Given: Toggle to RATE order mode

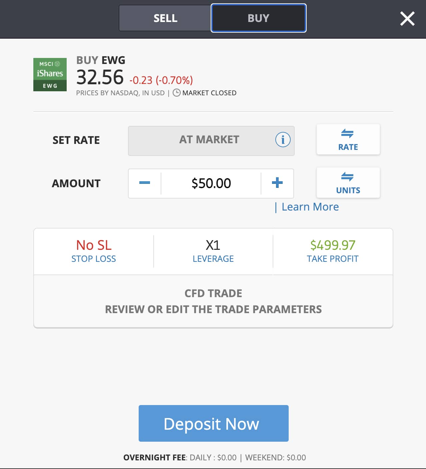Looking at the screenshot, I should (348, 140).
